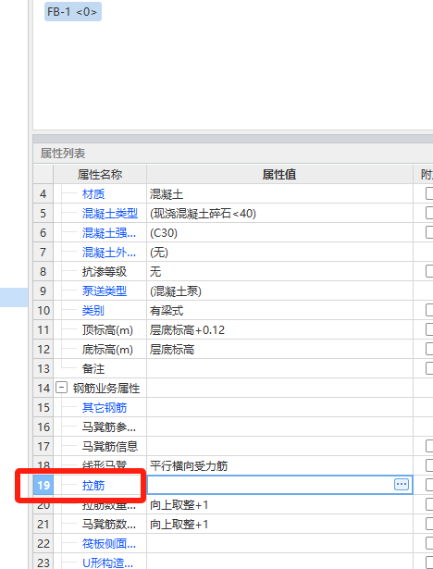433x569 pixels.
Task: Select the 平行横向受力筋 value cell
Action: tap(279, 465)
